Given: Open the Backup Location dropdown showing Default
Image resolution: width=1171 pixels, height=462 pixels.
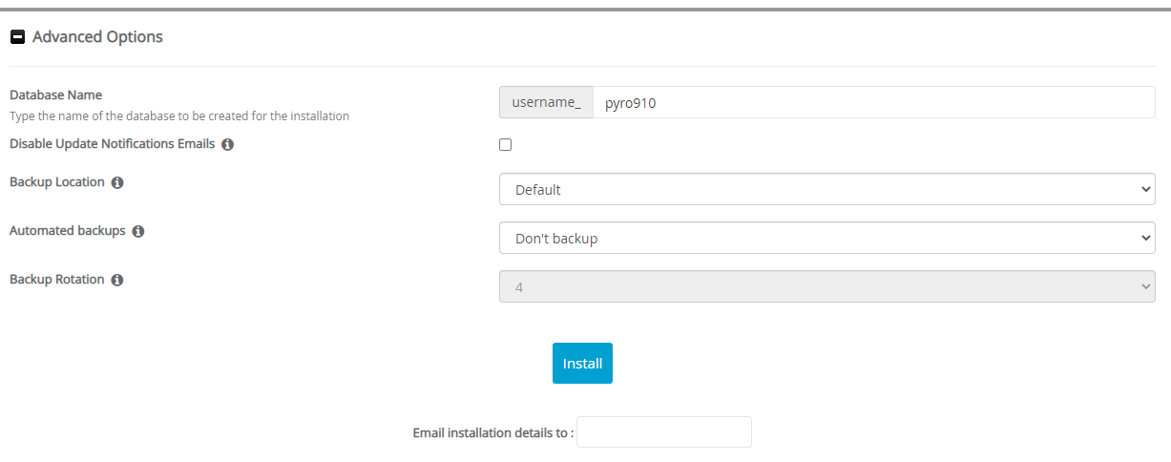Looking at the screenshot, I should 826,189.
